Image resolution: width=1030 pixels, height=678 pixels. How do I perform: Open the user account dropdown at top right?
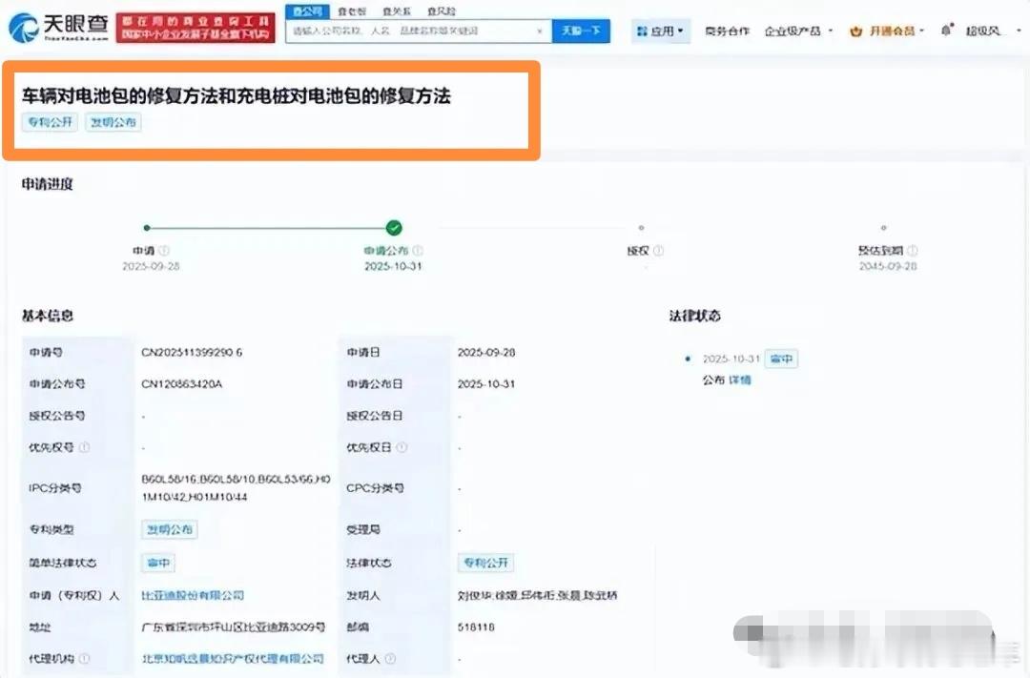point(993,31)
